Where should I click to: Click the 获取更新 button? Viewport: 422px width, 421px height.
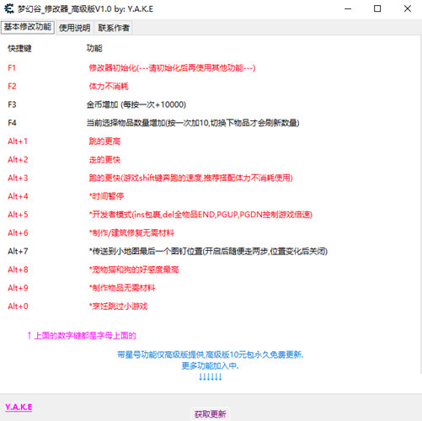tap(211, 414)
